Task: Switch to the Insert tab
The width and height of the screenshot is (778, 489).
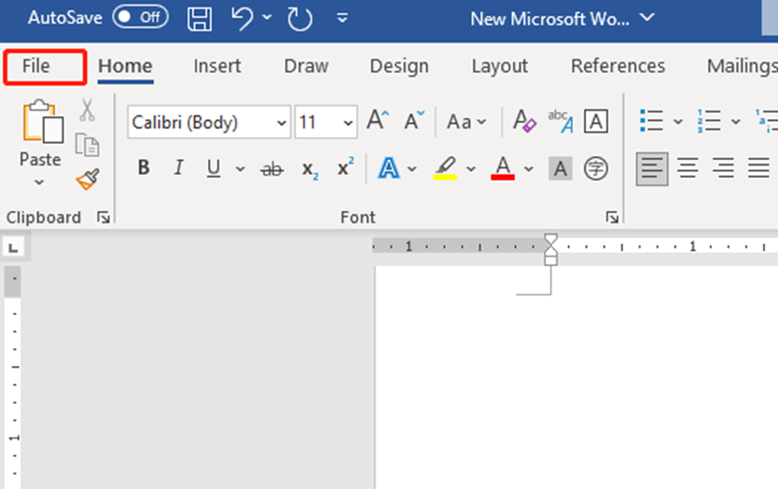Action: coord(217,66)
